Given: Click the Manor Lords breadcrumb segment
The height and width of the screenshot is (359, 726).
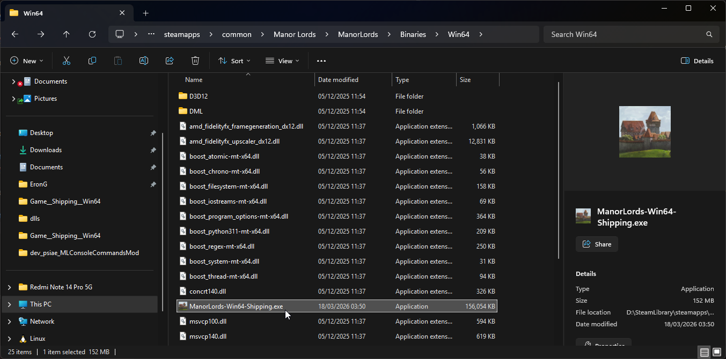Looking at the screenshot, I should click(x=295, y=34).
